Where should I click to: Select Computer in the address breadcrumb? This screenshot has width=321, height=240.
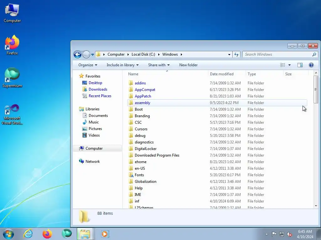point(116,54)
